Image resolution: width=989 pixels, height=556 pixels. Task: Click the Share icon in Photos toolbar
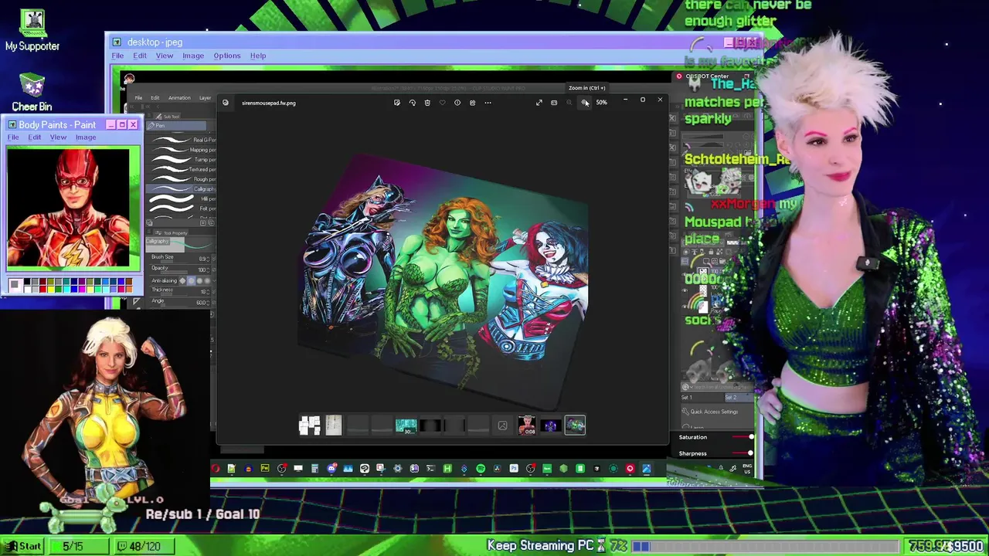coord(472,103)
